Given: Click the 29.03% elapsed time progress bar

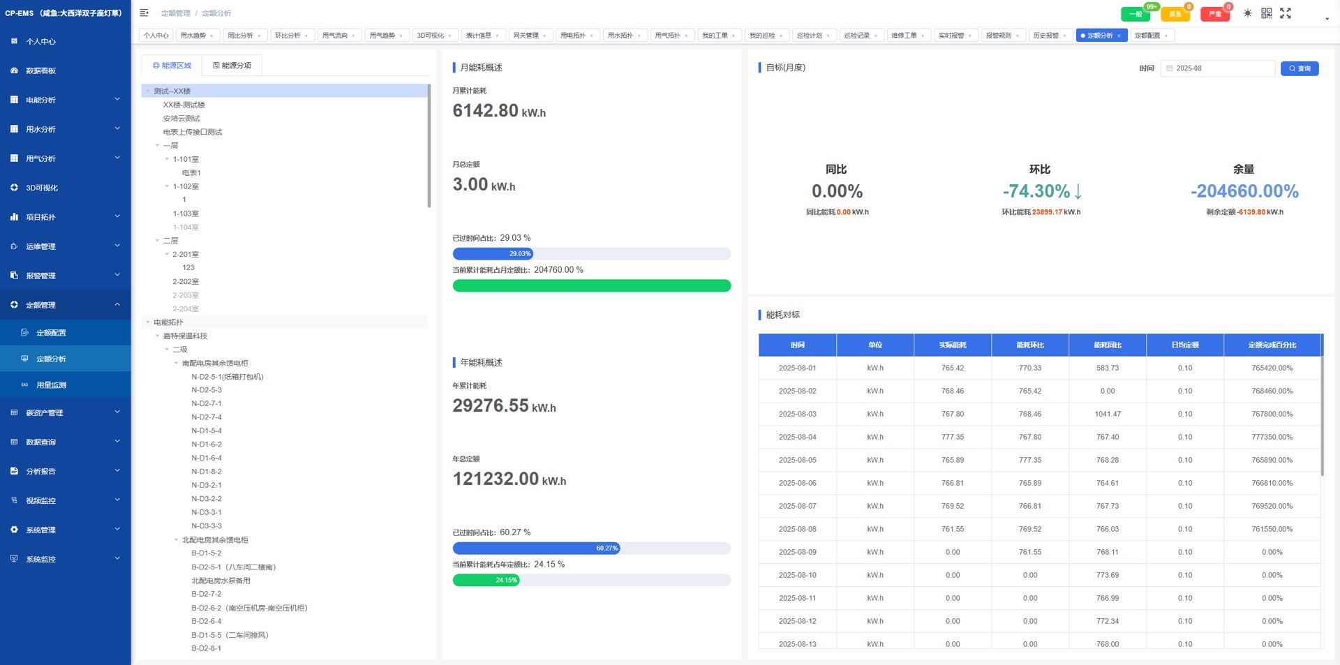Looking at the screenshot, I should pos(591,254).
